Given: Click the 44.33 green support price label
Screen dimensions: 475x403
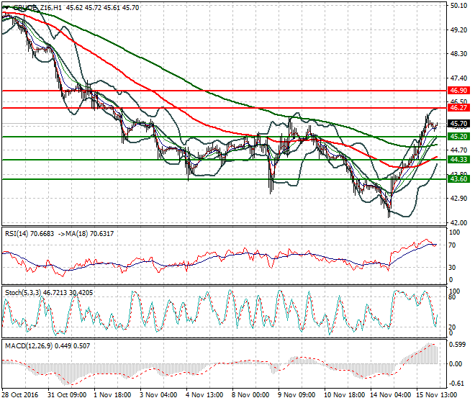Looking at the screenshot, I should click(x=458, y=159).
